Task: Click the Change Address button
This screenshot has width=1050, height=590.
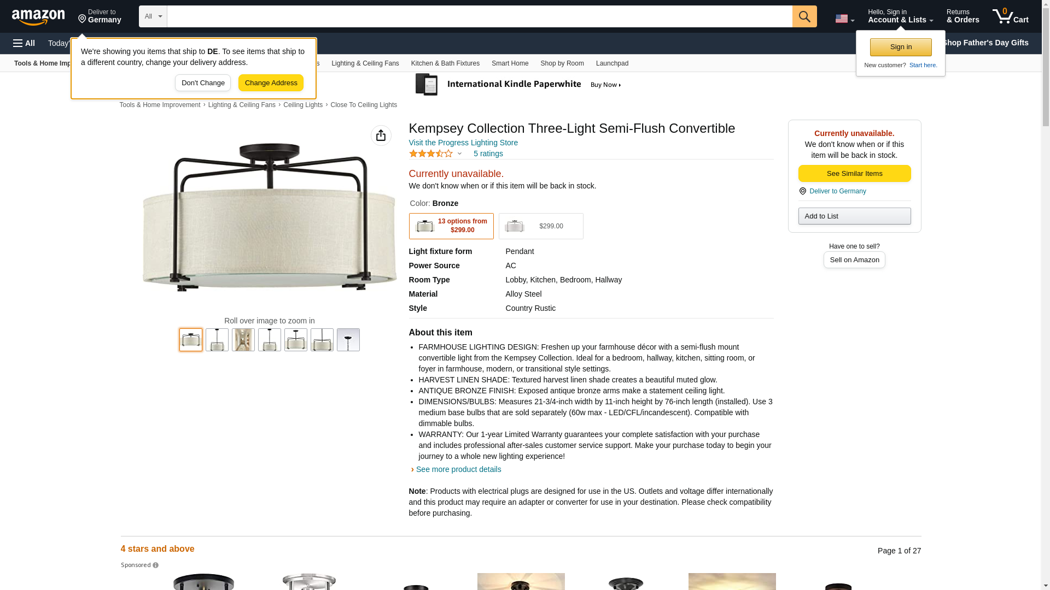Action: [x=271, y=83]
